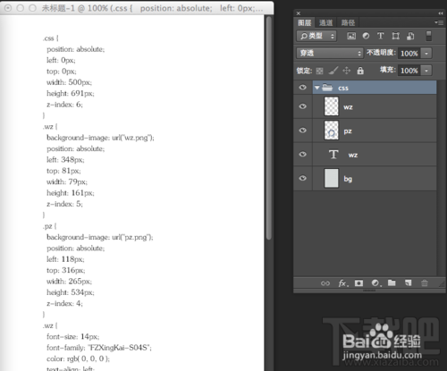Image resolution: width=447 pixels, height=371 pixels.
Task: Collapse the css group triangle
Action: (x=317, y=88)
